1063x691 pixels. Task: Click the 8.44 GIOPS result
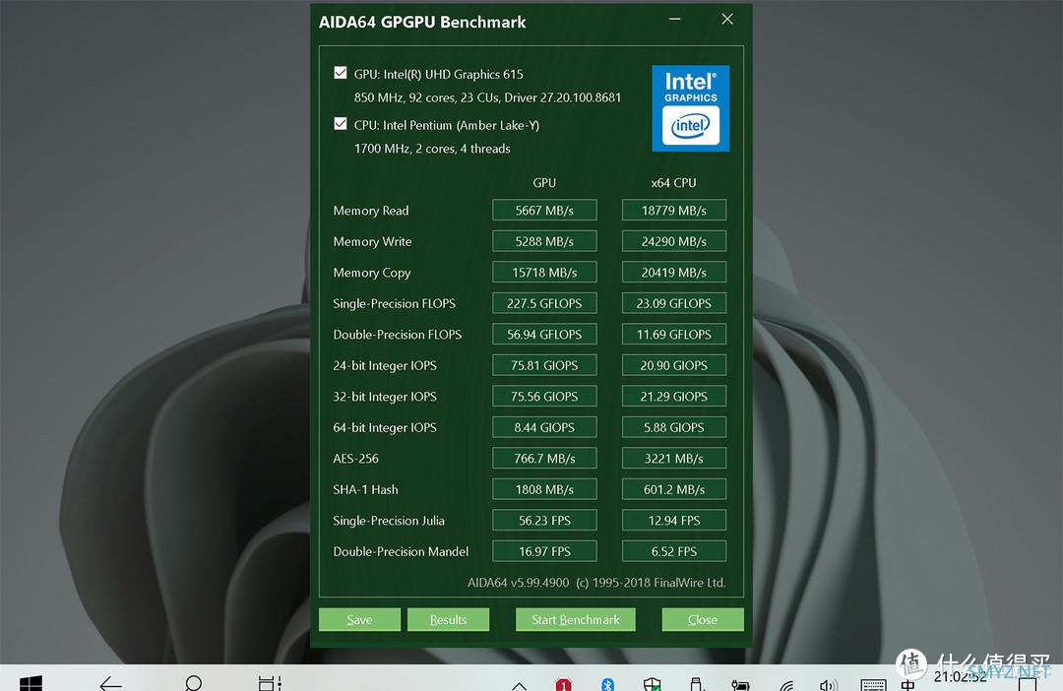click(x=544, y=427)
